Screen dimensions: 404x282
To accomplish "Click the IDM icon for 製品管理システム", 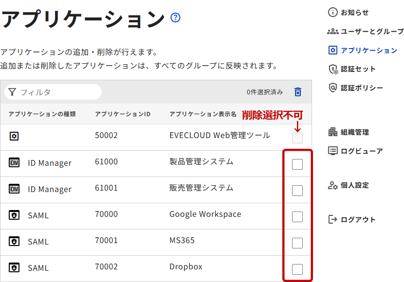I will pyautogui.click(x=14, y=163).
